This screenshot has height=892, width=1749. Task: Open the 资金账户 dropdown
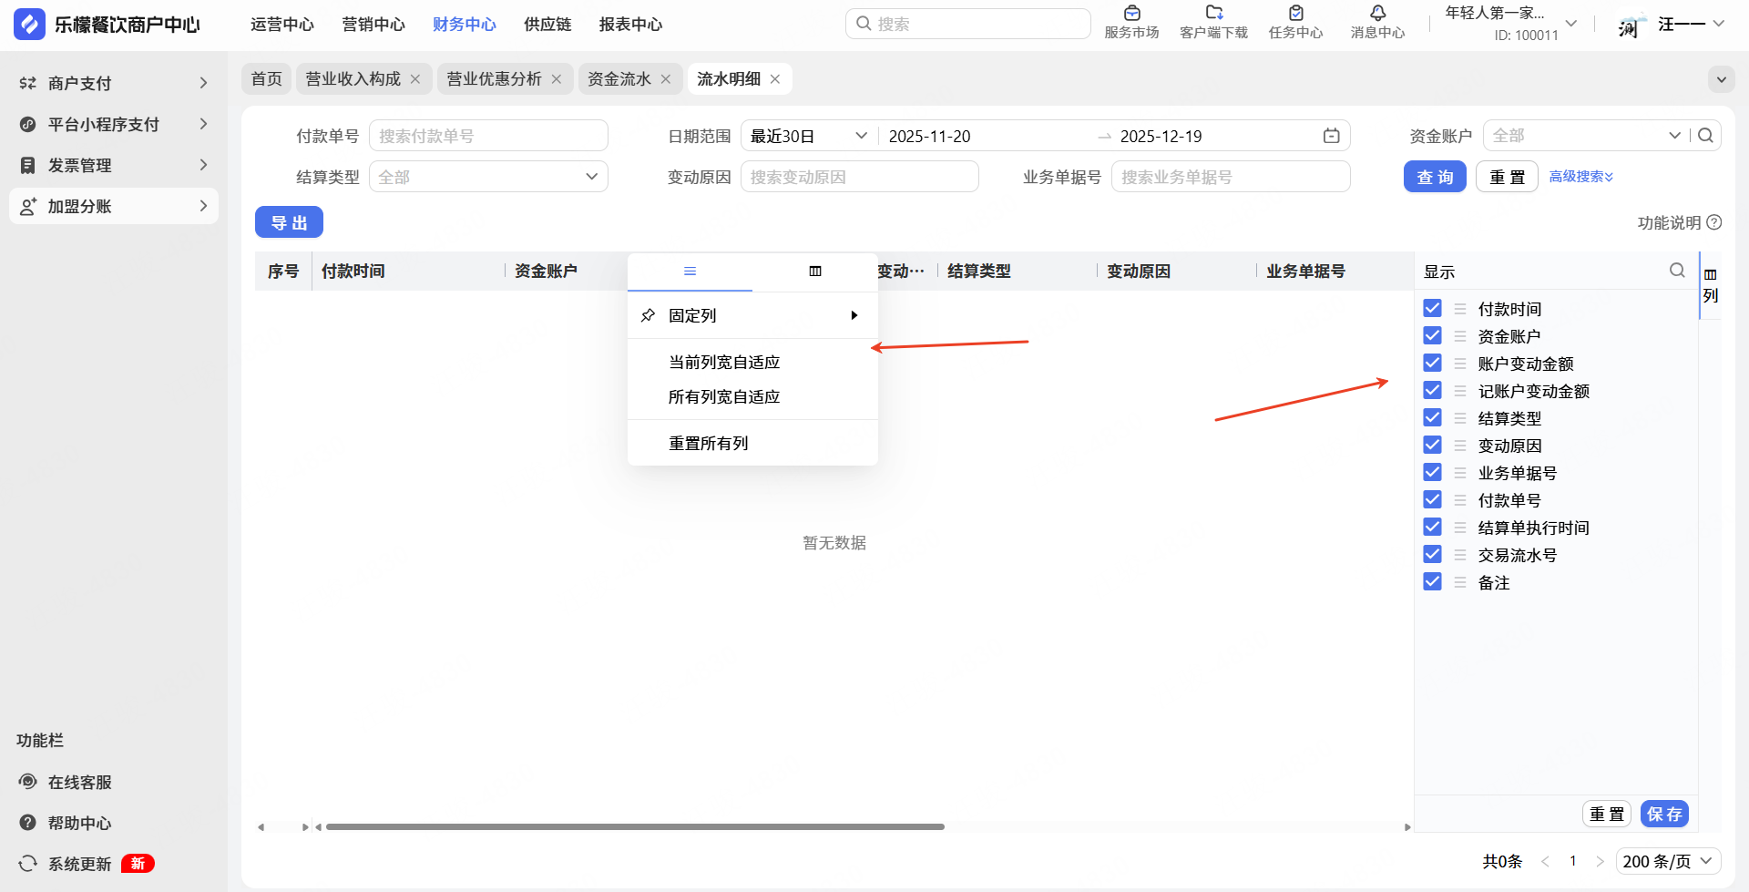pyautogui.click(x=1586, y=136)
